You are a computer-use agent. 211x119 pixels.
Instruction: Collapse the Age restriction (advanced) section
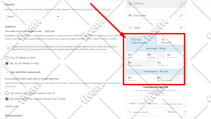(7, 72)
